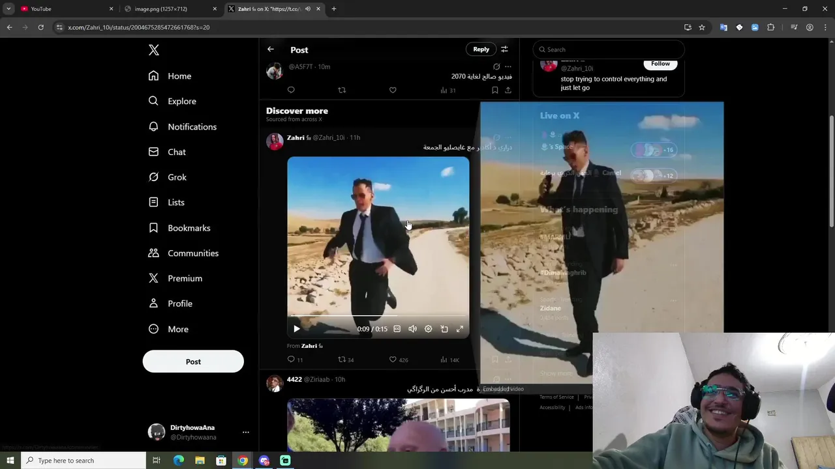Like @A5F7T's comment
The height and width of the screenshot is (469, 835).
pos(393,90)
